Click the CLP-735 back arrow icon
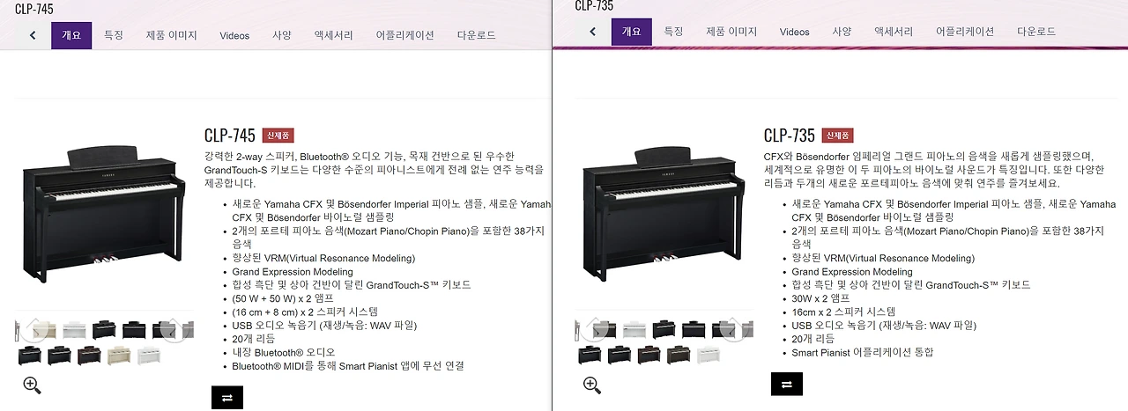The image size is (1128, 411). click(x=592, y=32)
